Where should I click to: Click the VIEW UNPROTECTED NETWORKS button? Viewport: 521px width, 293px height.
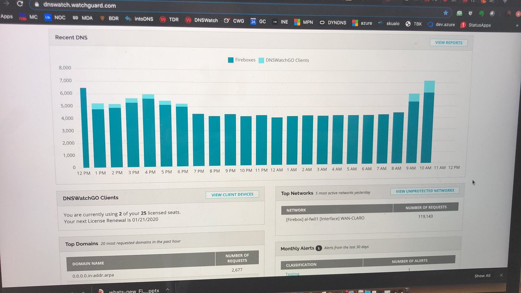[x=425, y=191]
